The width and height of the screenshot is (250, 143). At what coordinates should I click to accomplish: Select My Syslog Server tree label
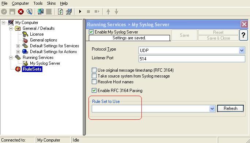[45, 63]
